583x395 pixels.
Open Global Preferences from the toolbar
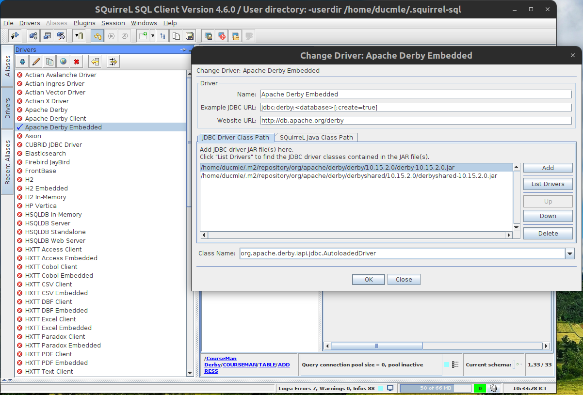[x=33, y=35]
